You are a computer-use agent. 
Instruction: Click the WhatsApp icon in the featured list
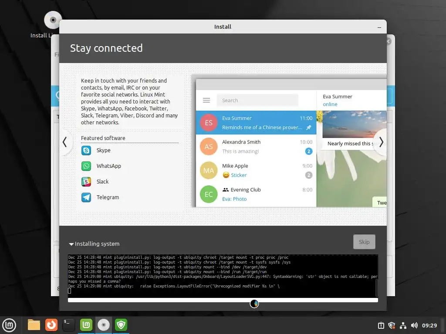(x=86, y=166)
